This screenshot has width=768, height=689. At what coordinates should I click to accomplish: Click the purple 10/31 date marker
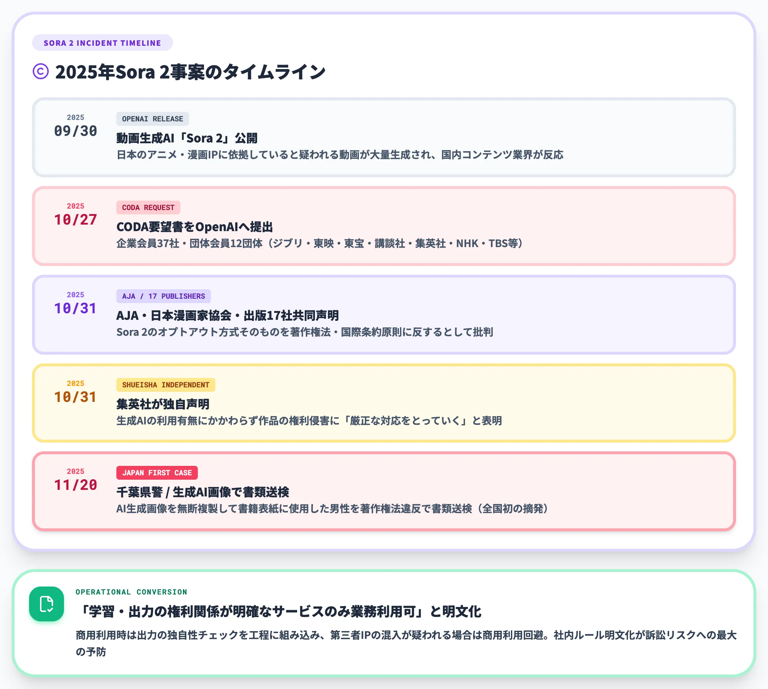point(75,308)
